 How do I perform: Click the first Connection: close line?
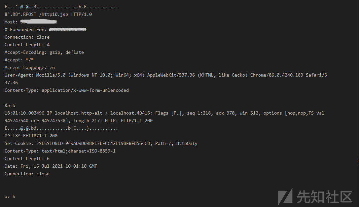tap(27, 37)
